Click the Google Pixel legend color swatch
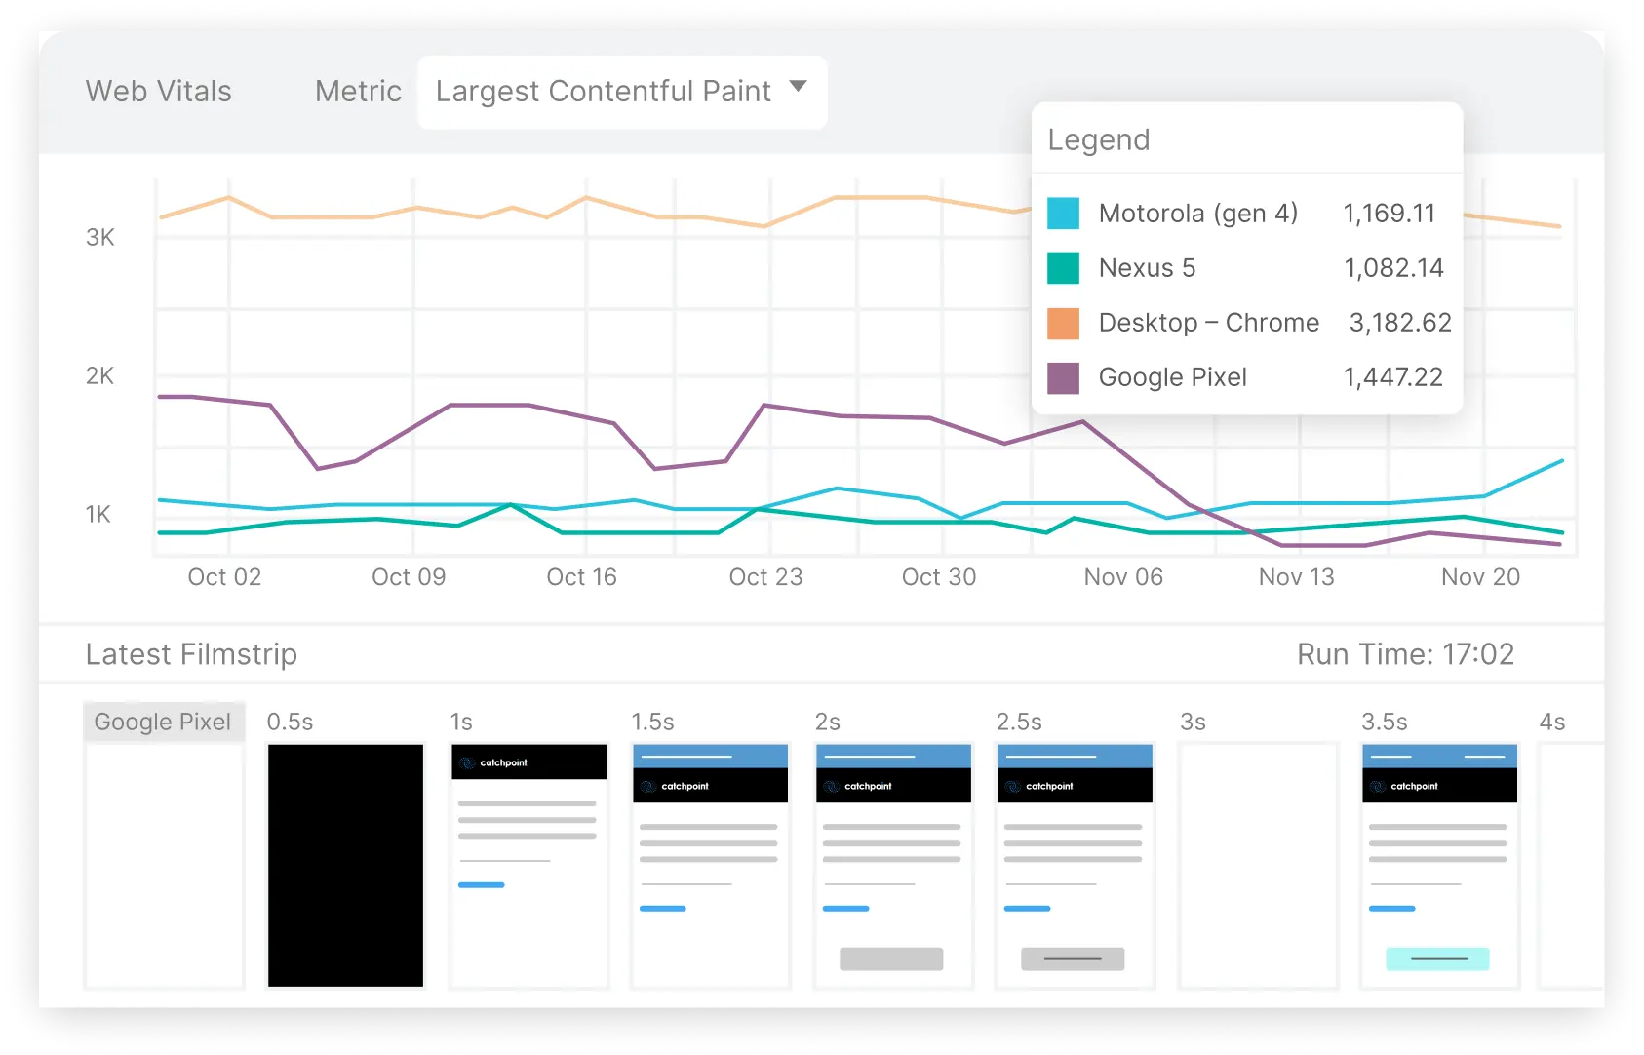The height and width of the screenshot is (1055, 1644). coord(1062,377)
